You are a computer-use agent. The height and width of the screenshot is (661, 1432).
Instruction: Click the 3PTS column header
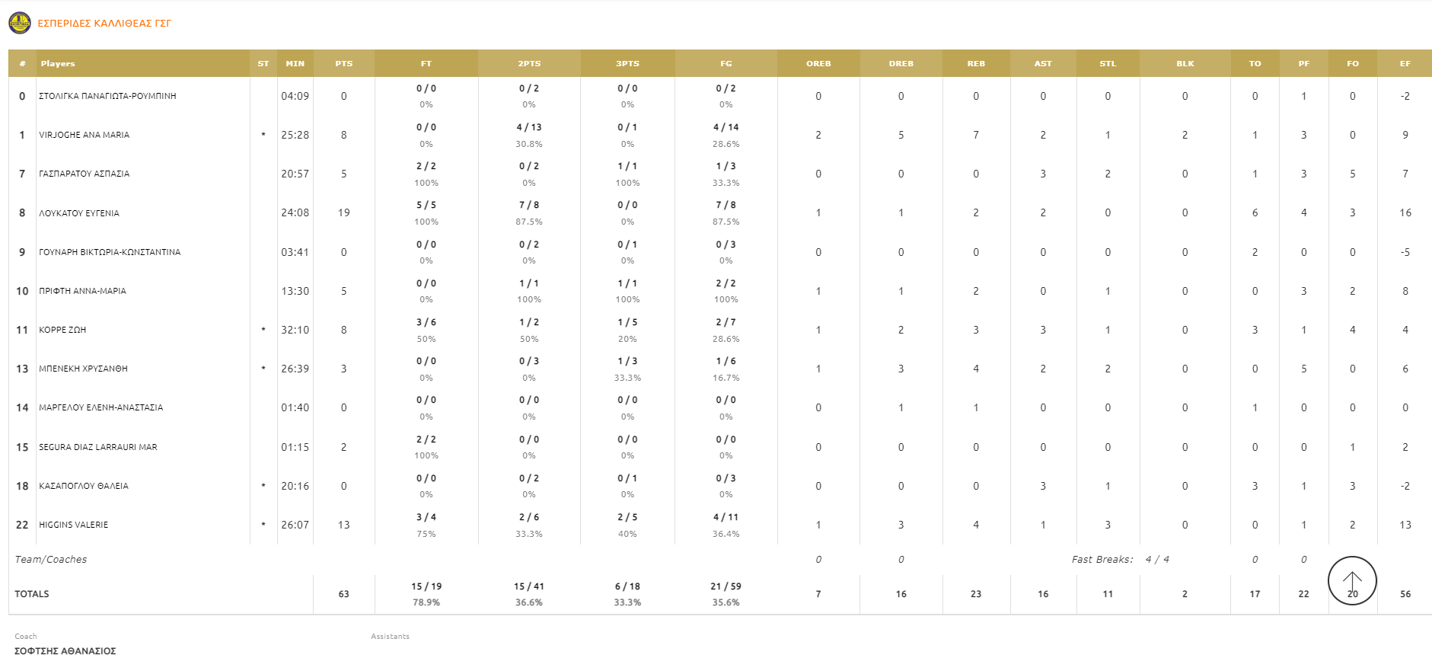627,64
